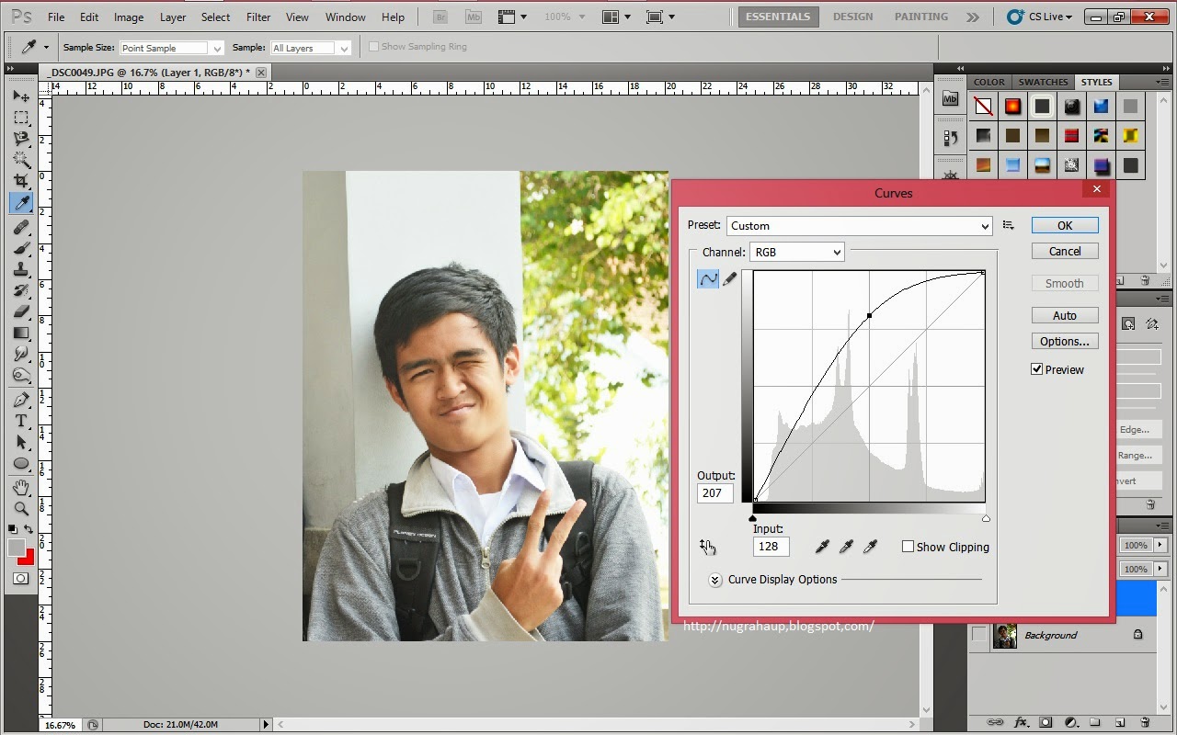Pick the black point eyedropper in Curves
This screenshot has height=735, width=1177.
click(x=822, y=547)
